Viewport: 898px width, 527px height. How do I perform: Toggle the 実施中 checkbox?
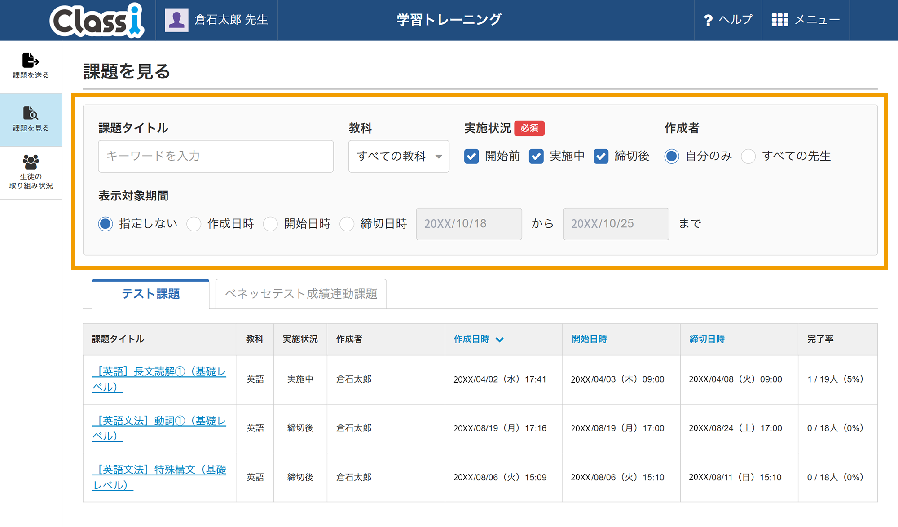pos(536,156)
